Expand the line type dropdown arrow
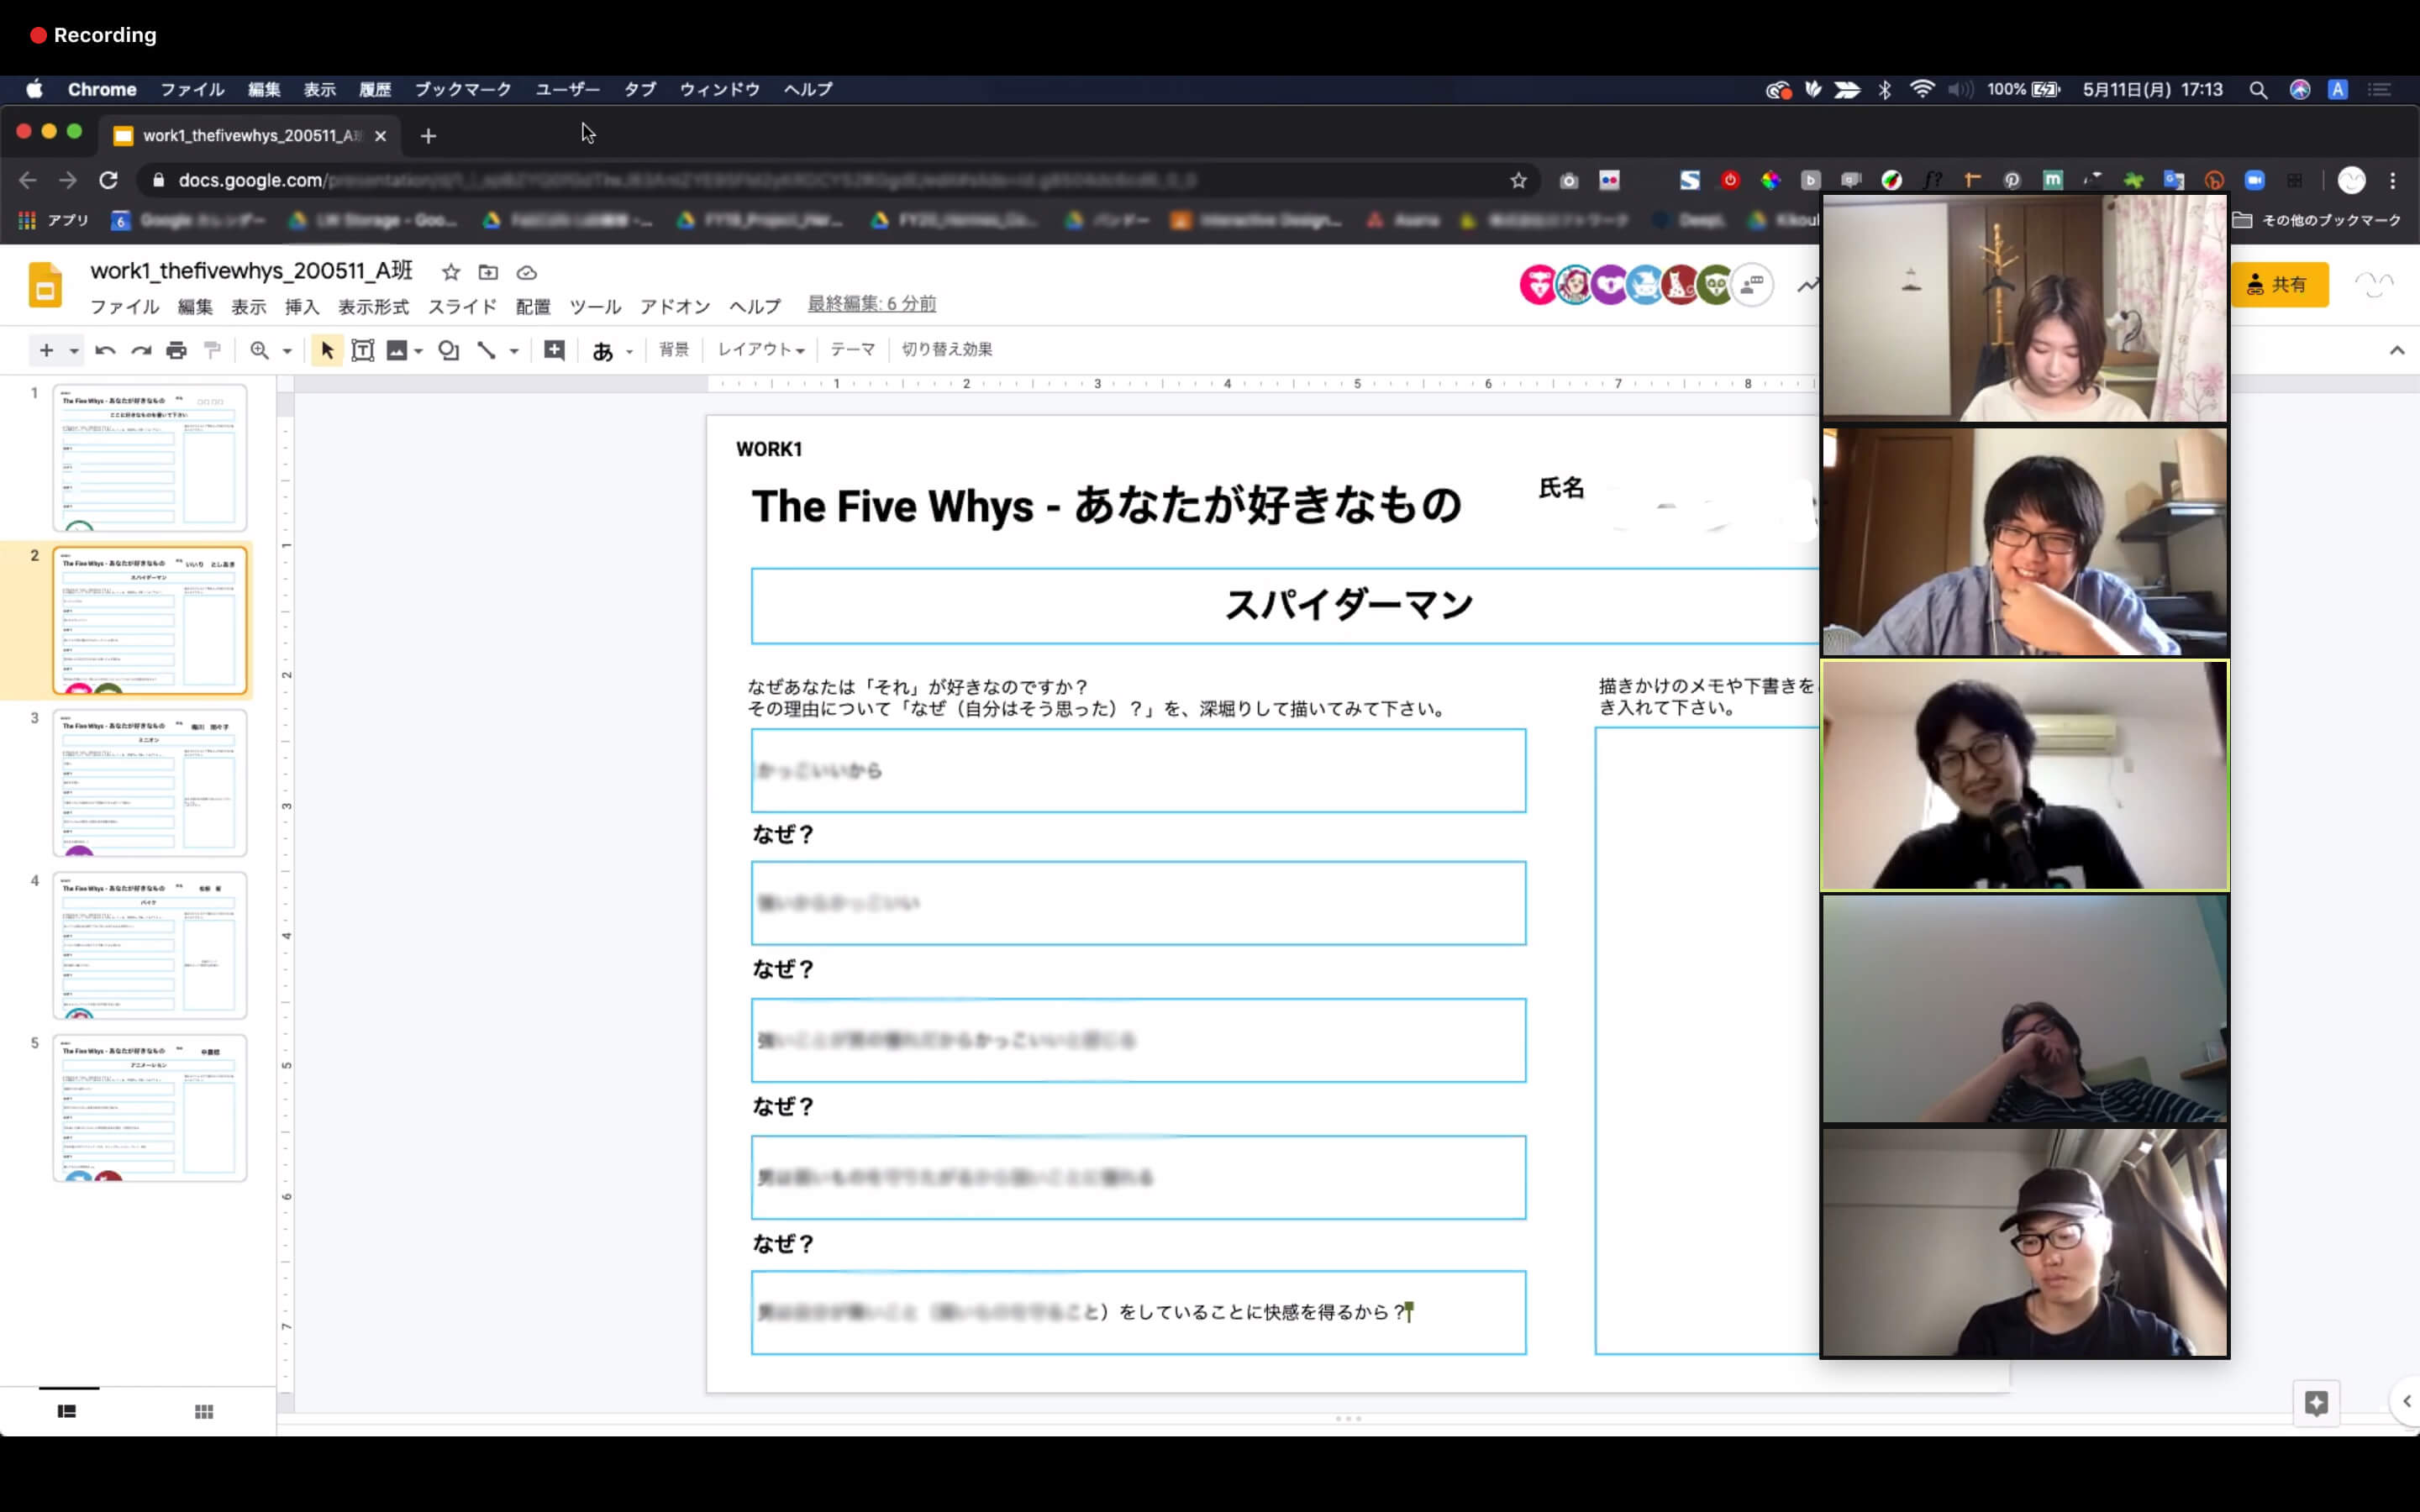 (514, 351)
